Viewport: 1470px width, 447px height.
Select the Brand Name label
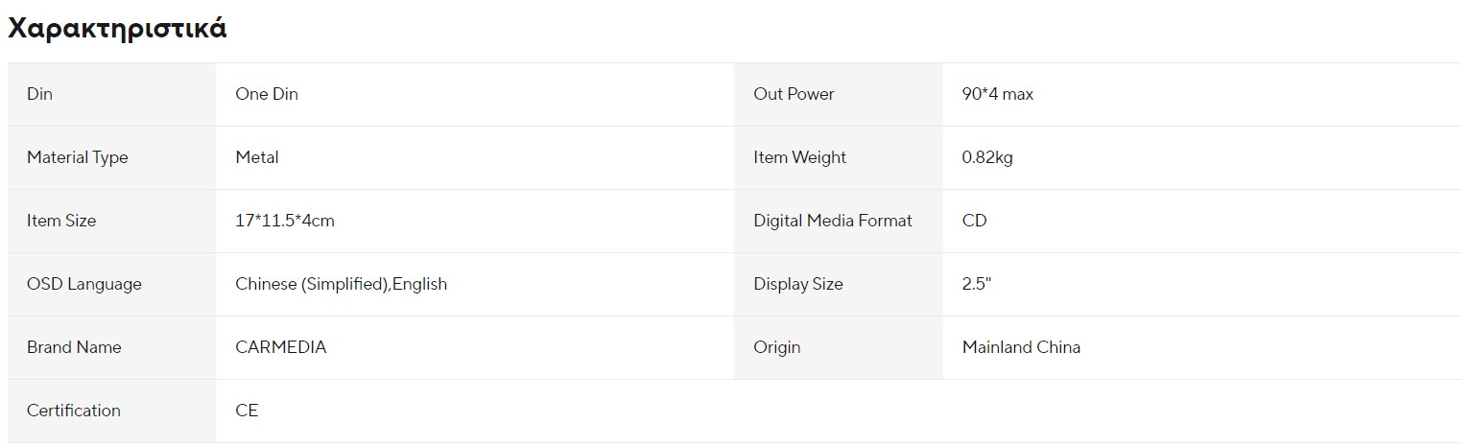click(74, 347)
